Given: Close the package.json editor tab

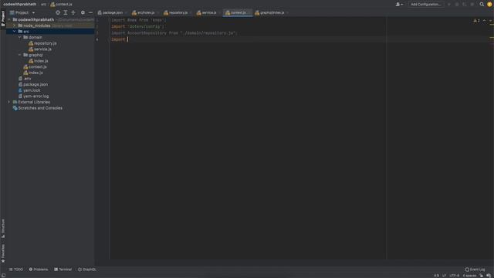Looking at the screenshot, I should pyautogui.click(x=126, y=12).
